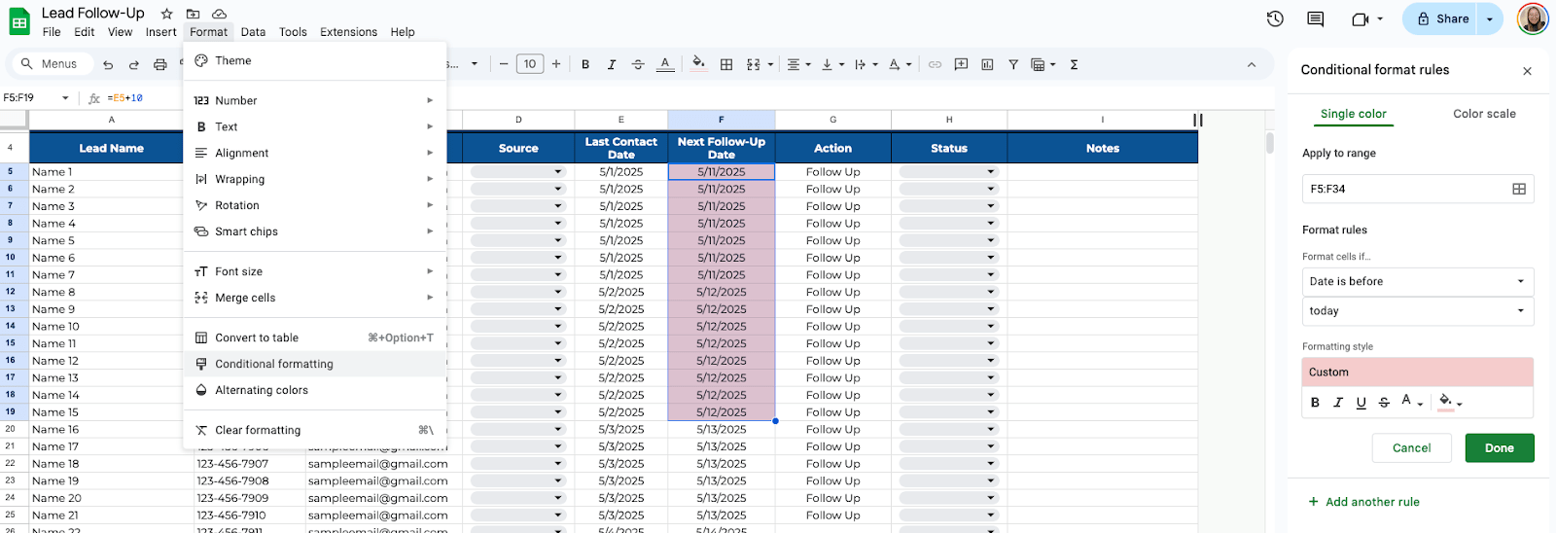
Task: Open the File menu
Action: [52, 32]
